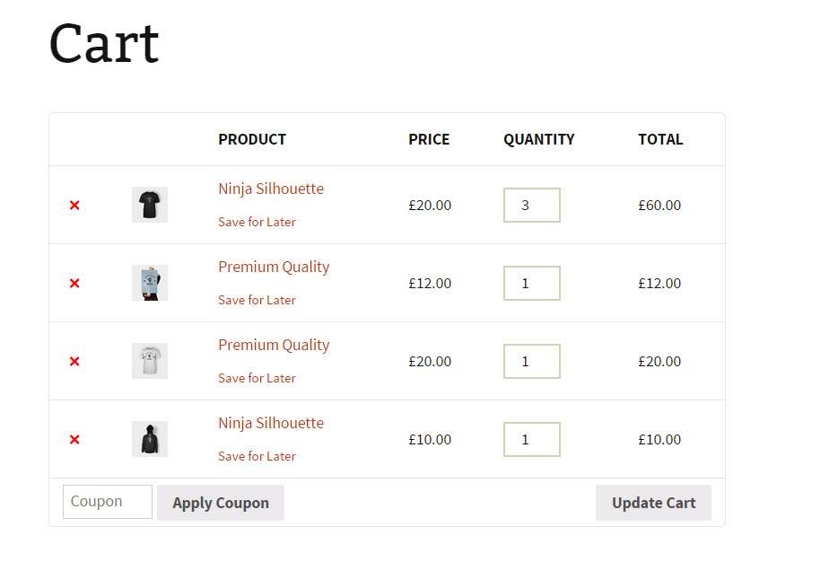
Task: Remove the £20.00 Premium Quality item
Action: click(74, 362)
